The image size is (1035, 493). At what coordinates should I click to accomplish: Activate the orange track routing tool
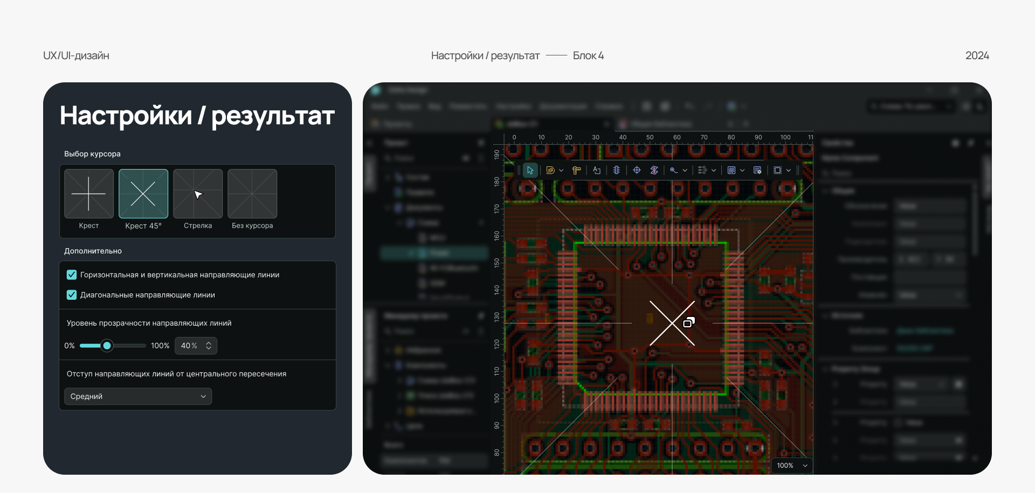click(x=550, y=170)
